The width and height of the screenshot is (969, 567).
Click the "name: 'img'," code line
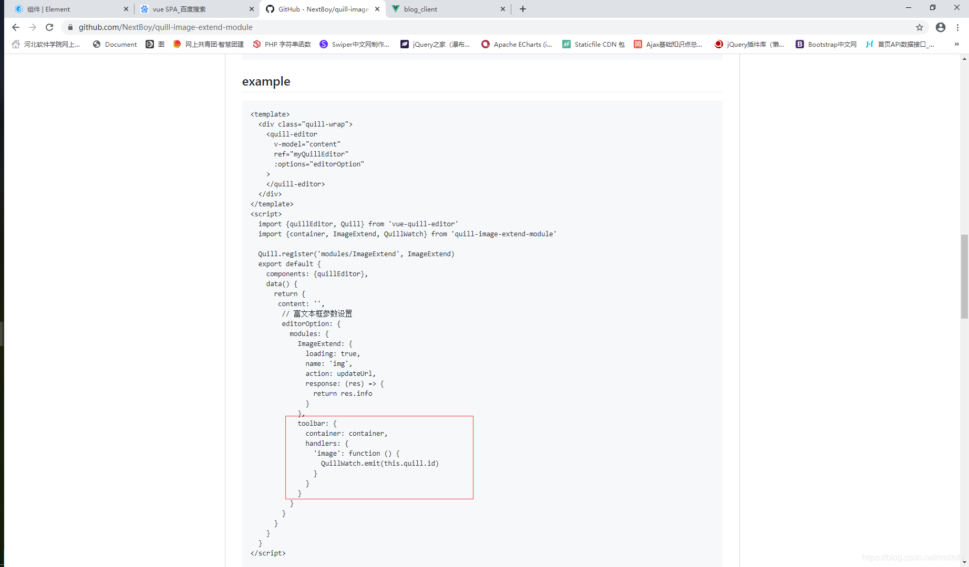click(x=329, y=364)
